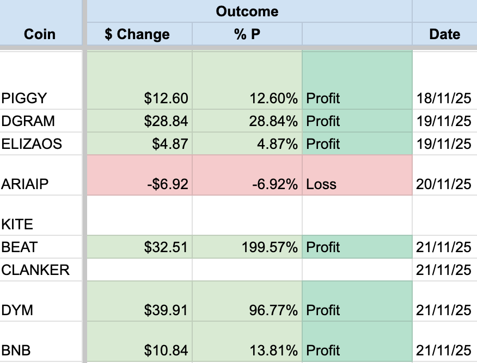Click the 199.57% BEAT cell
The image size is (477, 363).
click(x=247, y=247)
